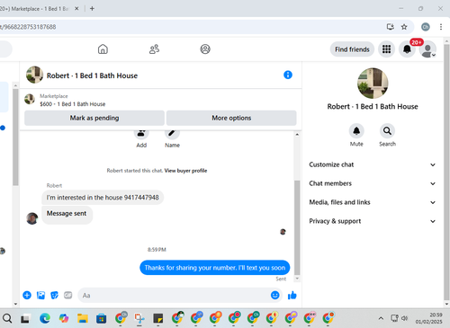Screen dimensions: 450x328
Task: Launch Microsoft Edge from taskbar
Action: [x=45, y=318]
